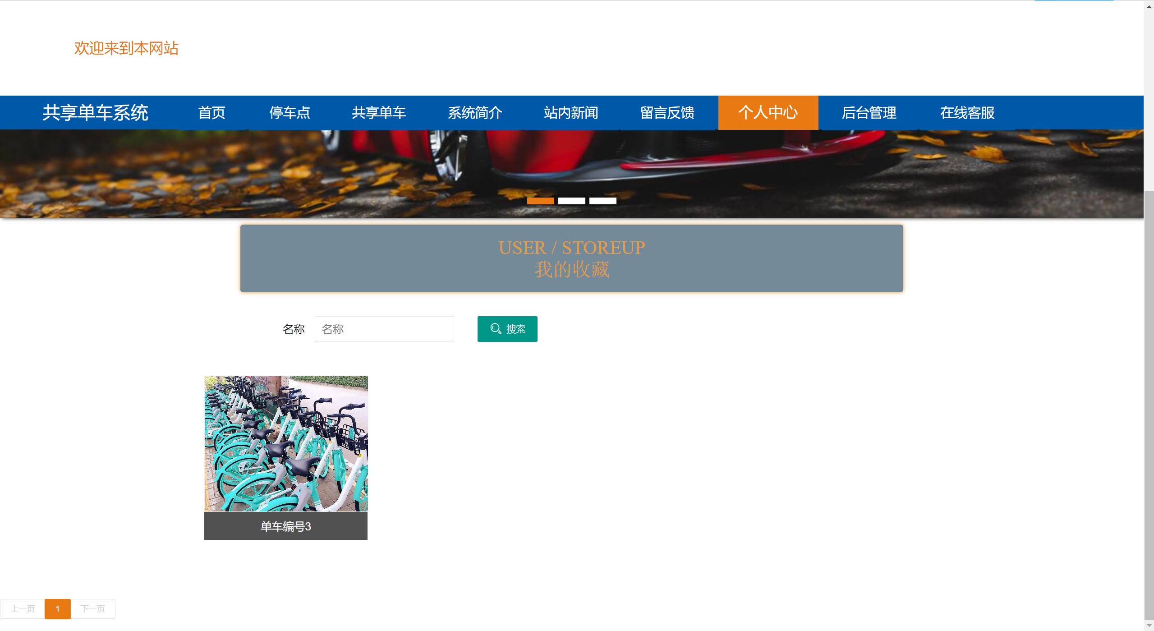Screen dimensions: 1154x631
Task: Go to the 停车点 page
Action: coord(290,113)
